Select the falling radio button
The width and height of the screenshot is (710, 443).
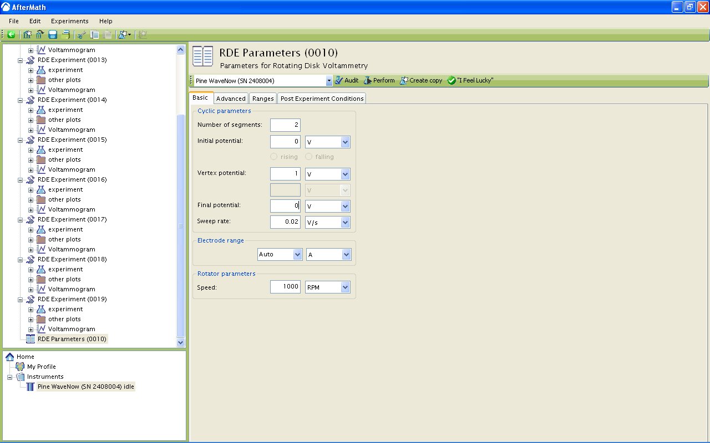tap(308, 157)
